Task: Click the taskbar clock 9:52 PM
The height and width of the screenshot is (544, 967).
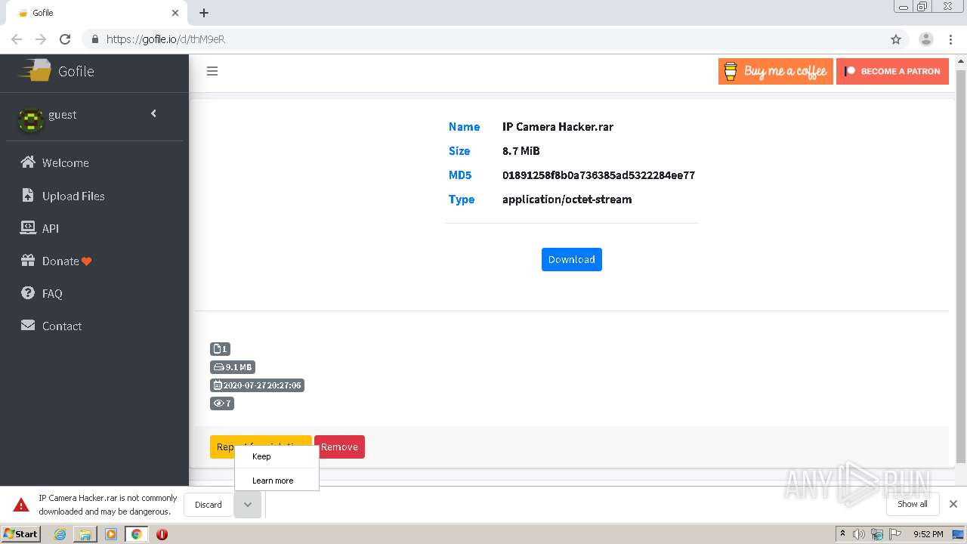Action: pyautogui.click(x=928, y=534)
